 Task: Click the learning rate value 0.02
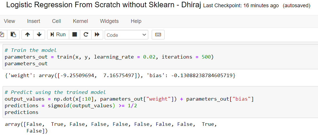pyautogui.click(x=149, y=57)
